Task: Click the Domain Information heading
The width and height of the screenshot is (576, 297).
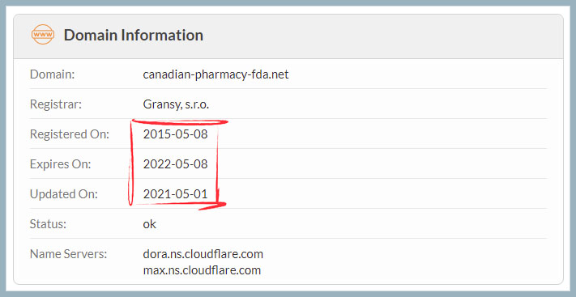Action: pyautogui.click(x=134, y=36)
